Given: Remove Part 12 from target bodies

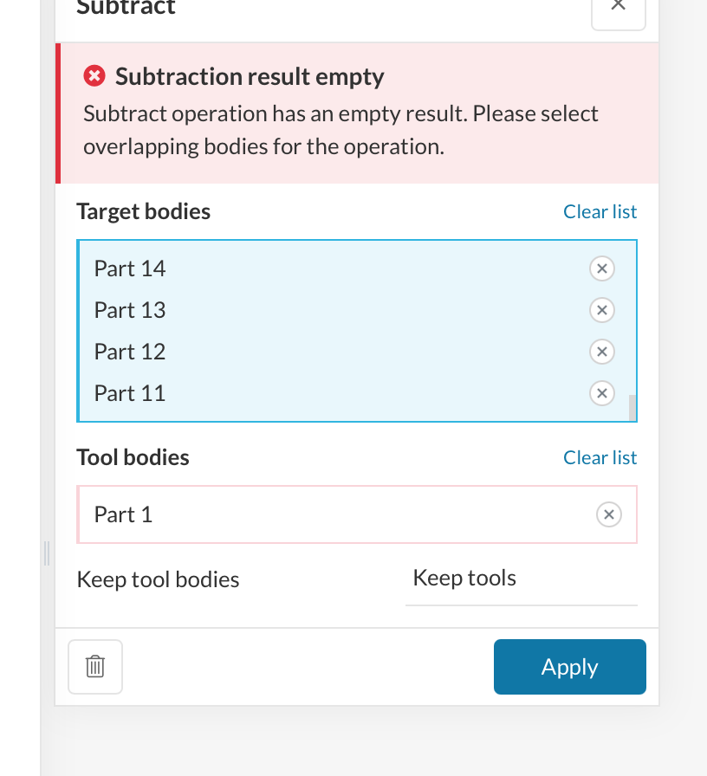Looking at the screenshot, I should click(601, 352).
